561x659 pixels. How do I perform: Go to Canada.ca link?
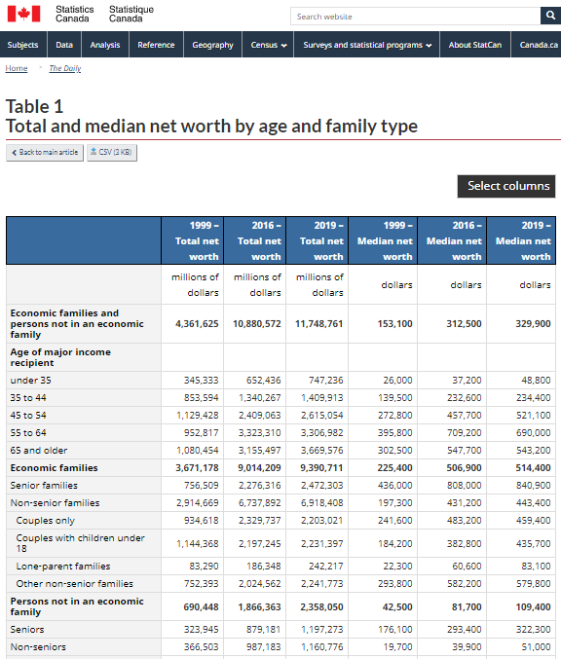click(x=539, y=45)
